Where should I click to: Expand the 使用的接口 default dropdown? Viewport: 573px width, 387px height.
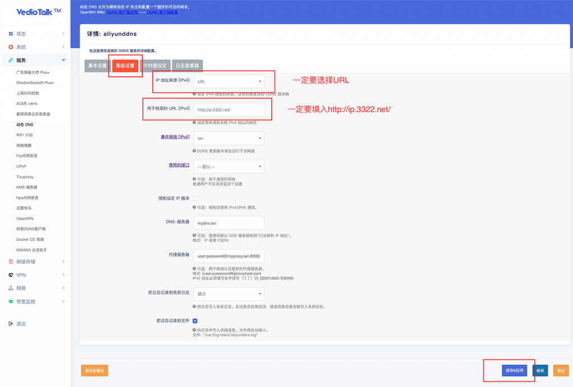click(228, 167)
